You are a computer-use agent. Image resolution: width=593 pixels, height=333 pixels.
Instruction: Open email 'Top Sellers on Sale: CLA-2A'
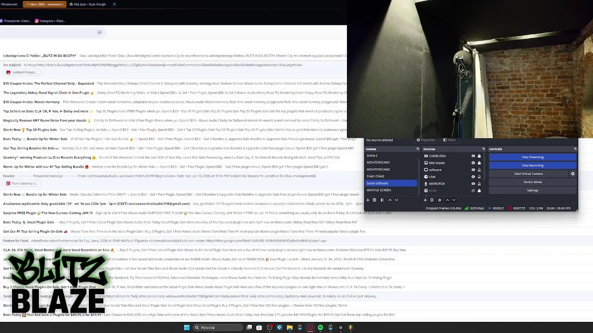click(173, 111)
